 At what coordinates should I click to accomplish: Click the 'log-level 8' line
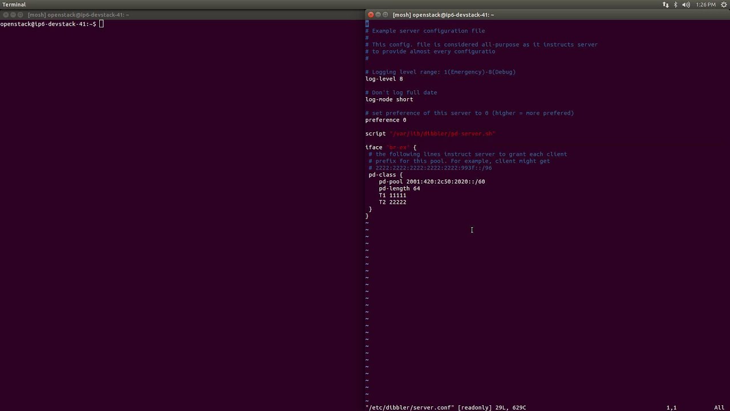click(384, 79)
